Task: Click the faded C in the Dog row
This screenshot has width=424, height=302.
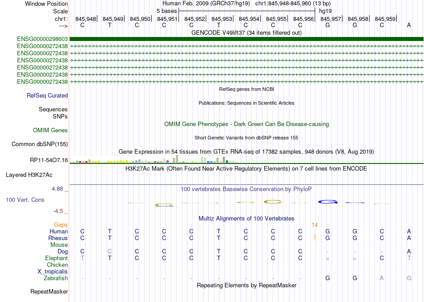Action: pos(109,251)
